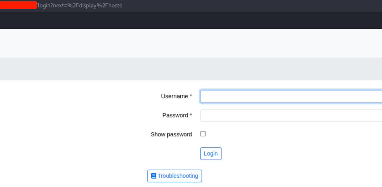Click the red redacted host in URL
Image resolution: width=382 pixels, height=187 pixels.
tap(18, 5)
